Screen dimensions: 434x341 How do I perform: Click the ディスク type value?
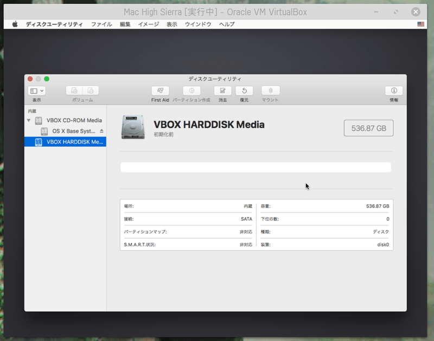point(381,231)
